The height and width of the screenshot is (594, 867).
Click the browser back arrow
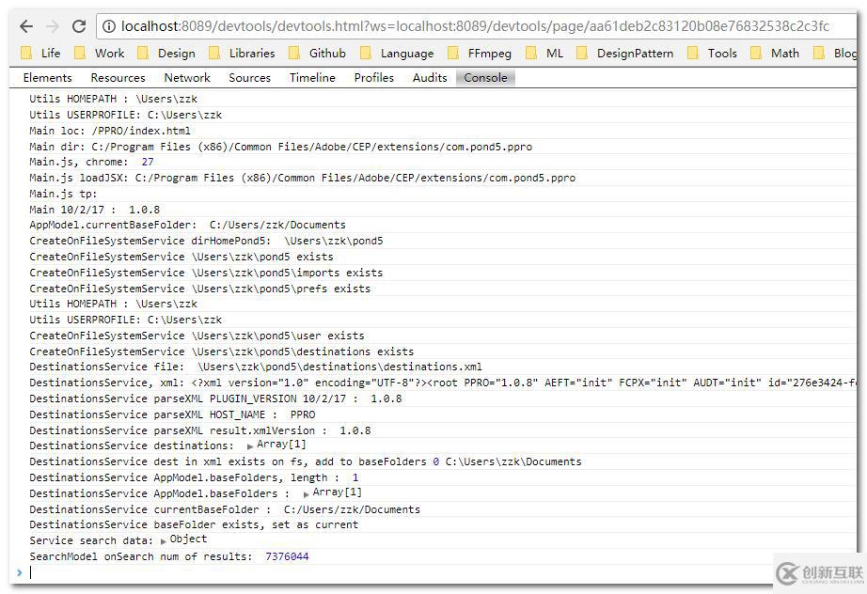pos(26,26)
